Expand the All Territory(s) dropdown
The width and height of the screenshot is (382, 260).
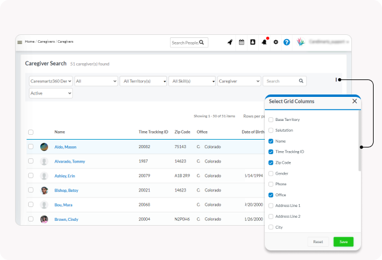click(x=143, y=81)
